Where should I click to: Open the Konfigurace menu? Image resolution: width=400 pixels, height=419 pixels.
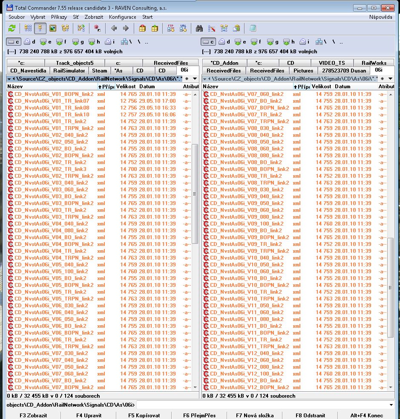[x=123, y=17]
